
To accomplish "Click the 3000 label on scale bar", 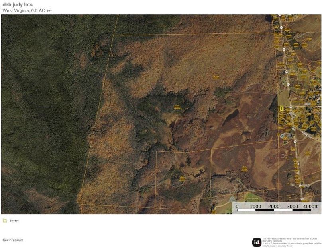I will [292, 207].
